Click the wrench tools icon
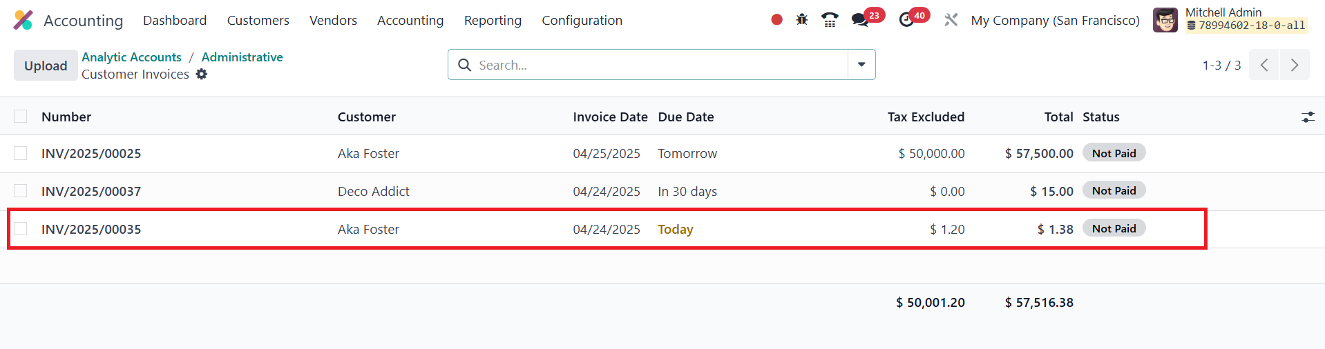The height and width of the screenshot is (349, 1325). (951, 20)
